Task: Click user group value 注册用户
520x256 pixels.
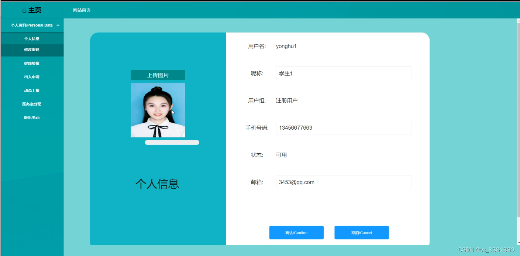Action: coord(287,100)
